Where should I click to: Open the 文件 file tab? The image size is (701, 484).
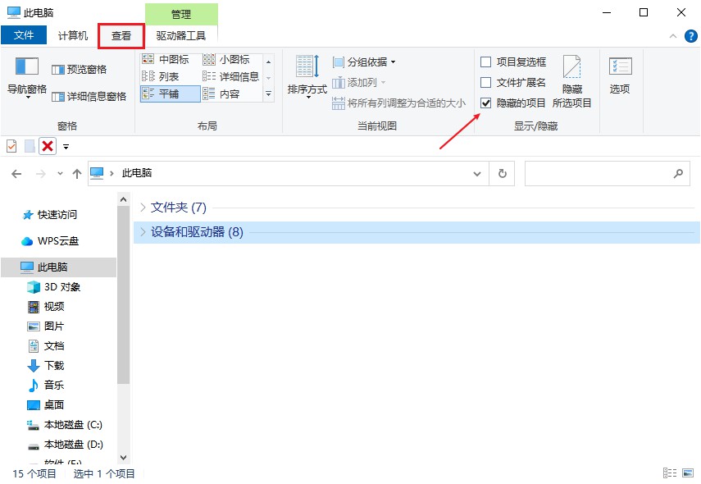pyautogui.click(x=24, y=35)
